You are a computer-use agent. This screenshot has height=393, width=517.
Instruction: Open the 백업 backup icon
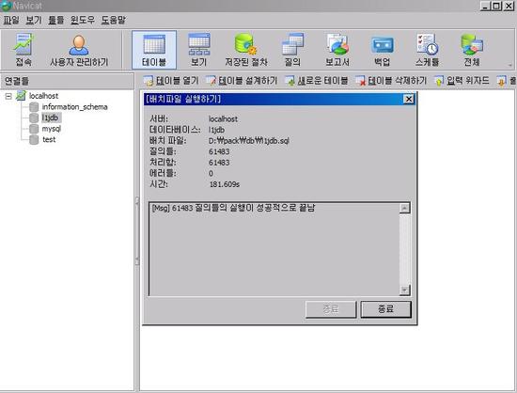pyautogui.click(x=383, y=50)
